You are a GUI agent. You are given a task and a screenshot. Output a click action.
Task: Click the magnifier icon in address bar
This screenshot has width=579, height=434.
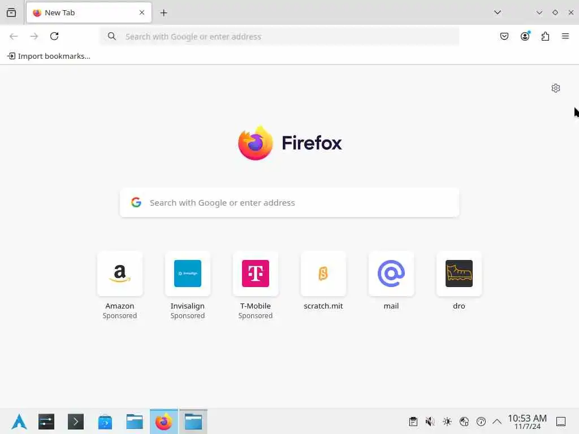[x=111, y=36]
